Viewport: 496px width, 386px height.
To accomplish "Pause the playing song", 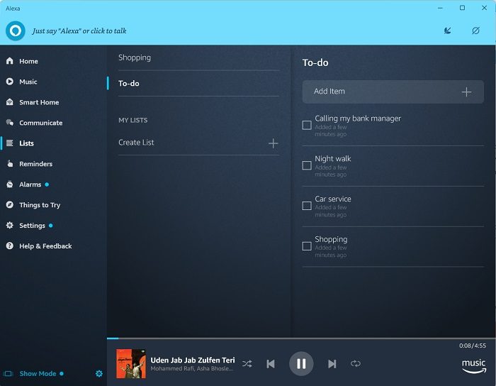I will click(301, 364).
